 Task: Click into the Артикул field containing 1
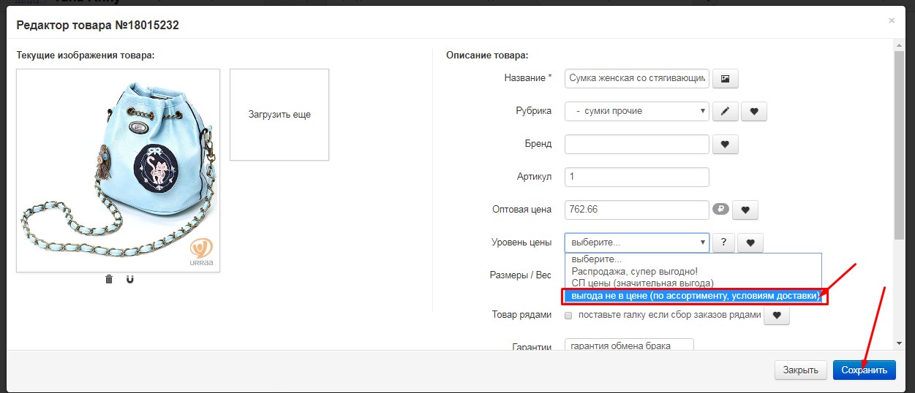coord(637,177)
